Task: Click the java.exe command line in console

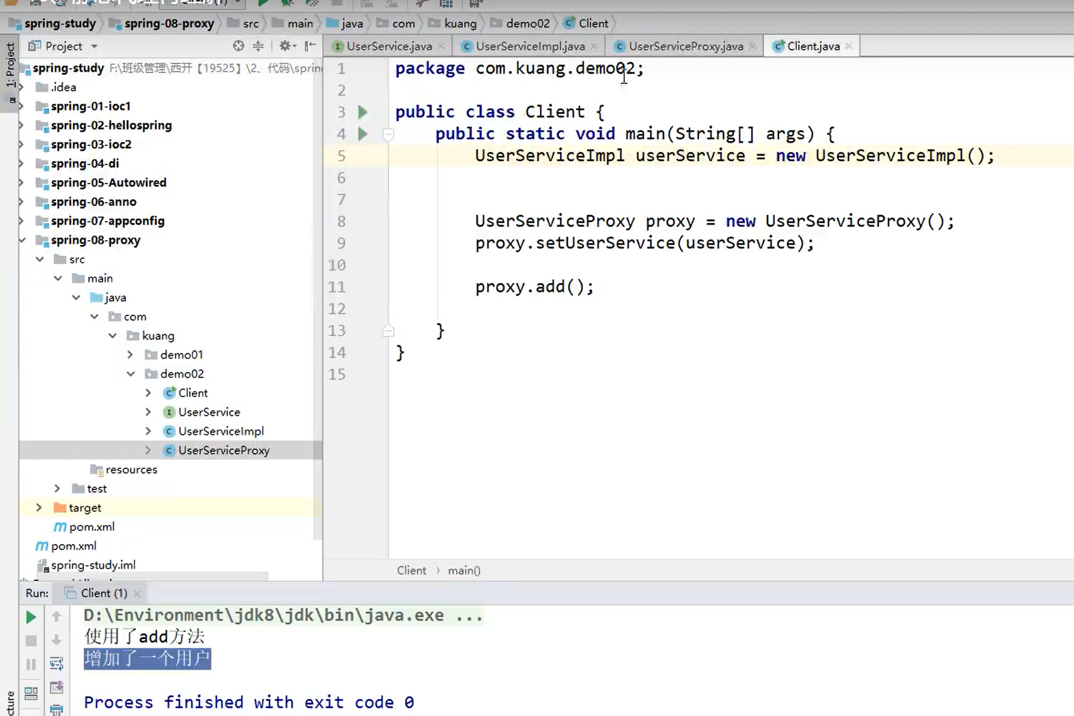Action: pyautogui.click(x=283, y=615)
